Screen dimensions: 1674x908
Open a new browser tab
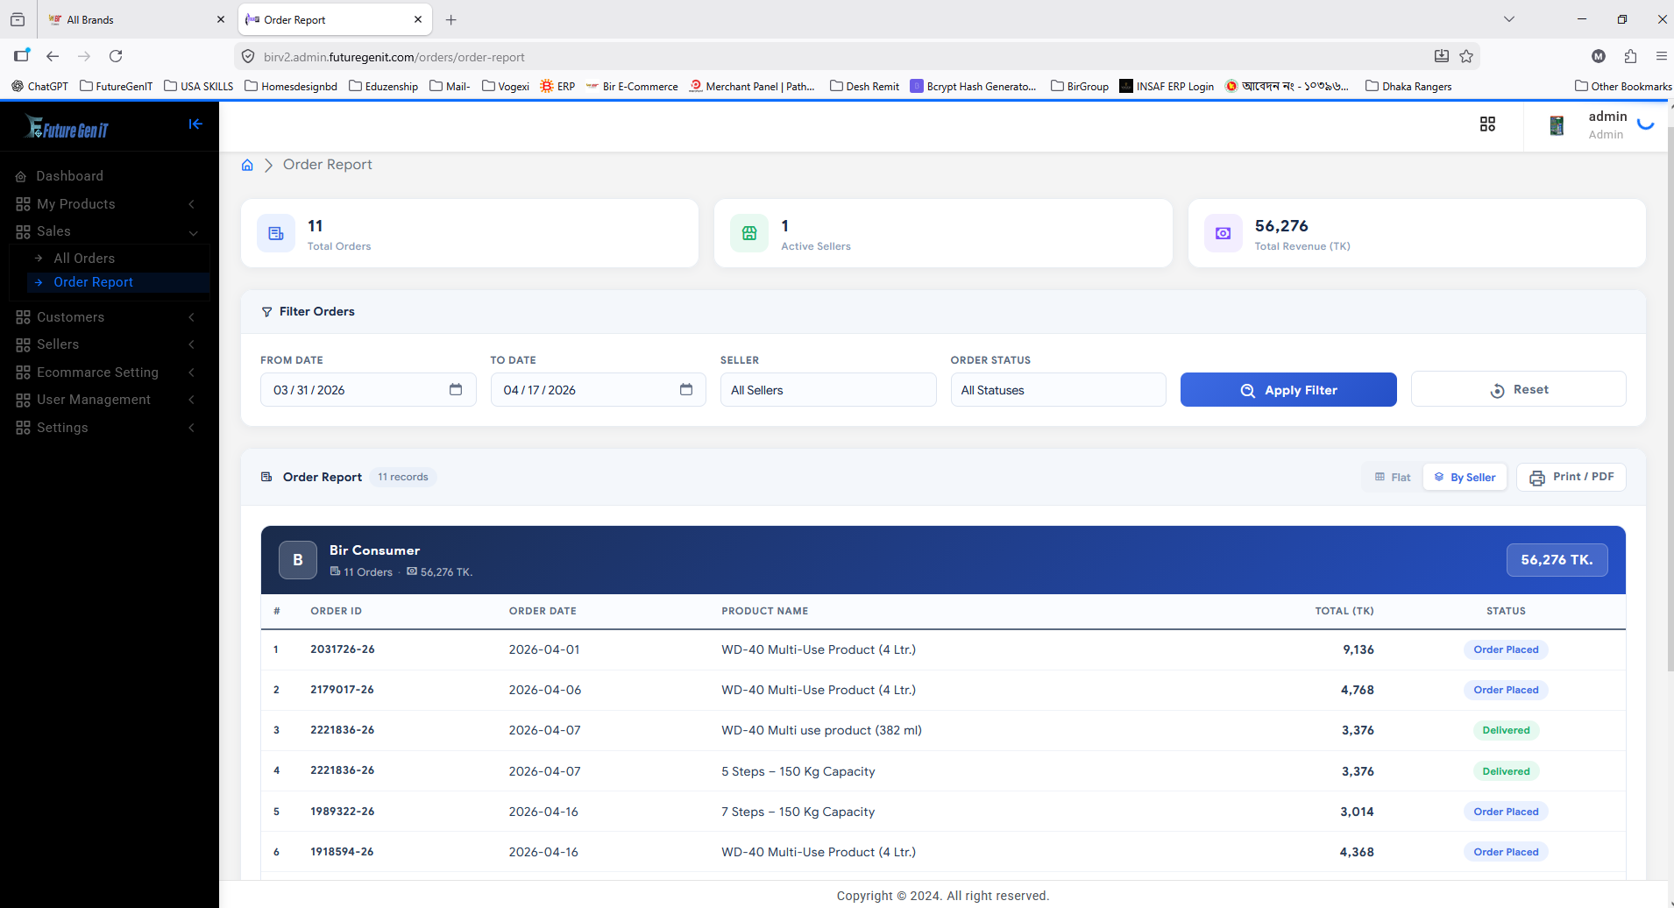(x=450, y=19)
